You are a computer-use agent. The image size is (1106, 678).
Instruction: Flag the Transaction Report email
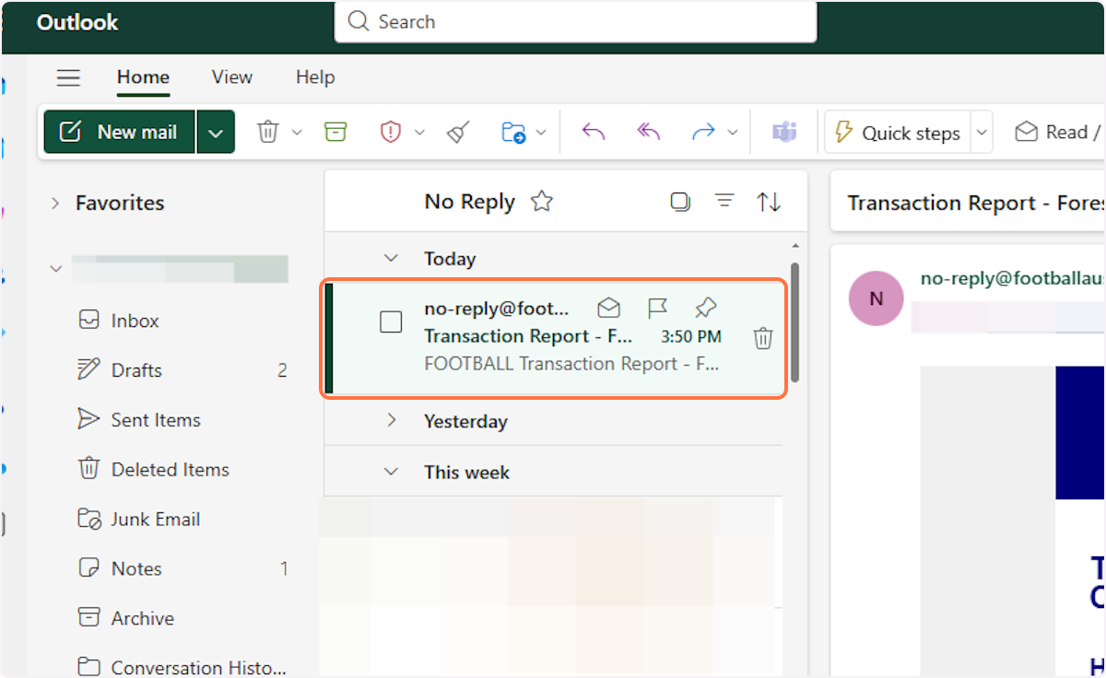tap(657, 308)
